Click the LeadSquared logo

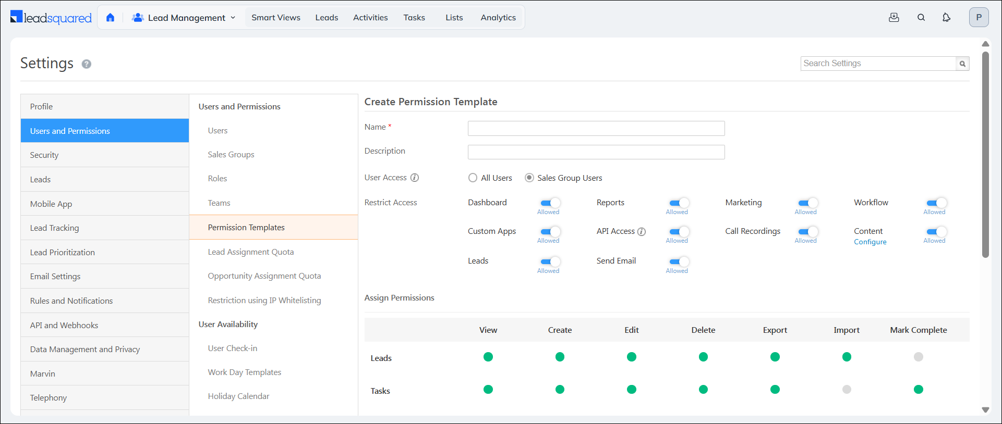point(51,18)
